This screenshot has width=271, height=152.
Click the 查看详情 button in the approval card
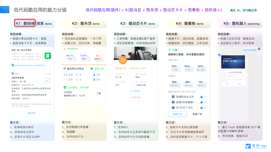(x=31, y=113)
